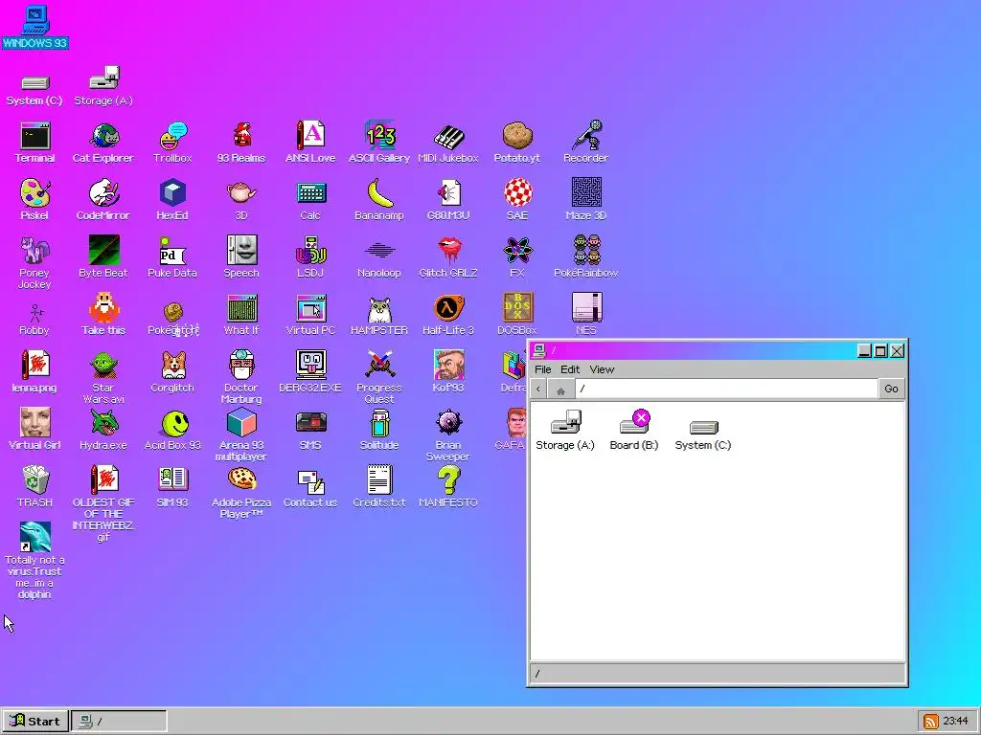This screenshot has height=735, width=981.
Task: Open Nanoloop icon
Action: [x=379, y=257]
